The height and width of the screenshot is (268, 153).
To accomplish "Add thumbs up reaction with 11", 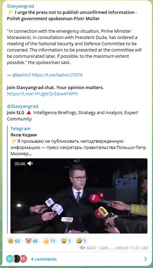I will coord(49,241).
